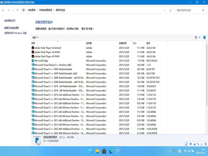This screenshot has height=156, width=208.
Task: Select Visual C++ 2012 x86 Minimum Runtime row
Action: coord(99,107)
